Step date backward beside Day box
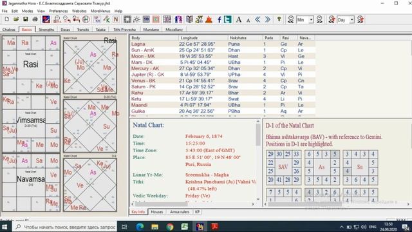The width and height of the screenshot is (412, 232). click(x=332, y=19)
